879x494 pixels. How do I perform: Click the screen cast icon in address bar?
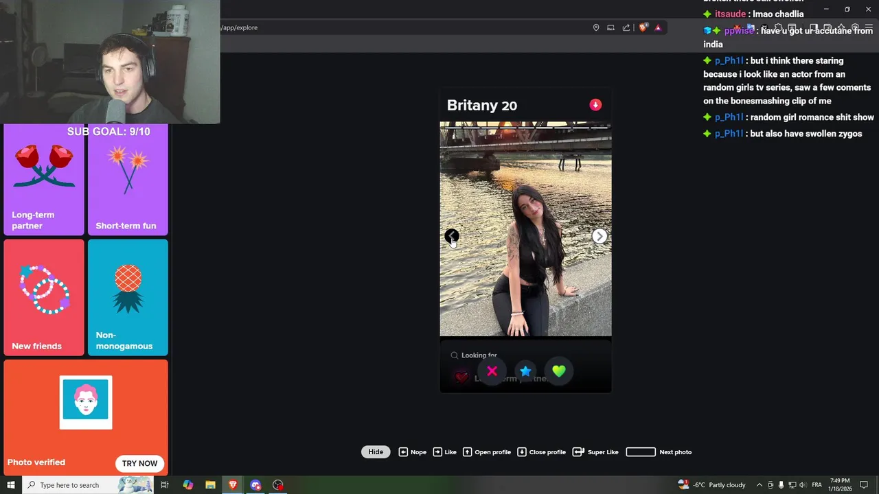(610, 27)
